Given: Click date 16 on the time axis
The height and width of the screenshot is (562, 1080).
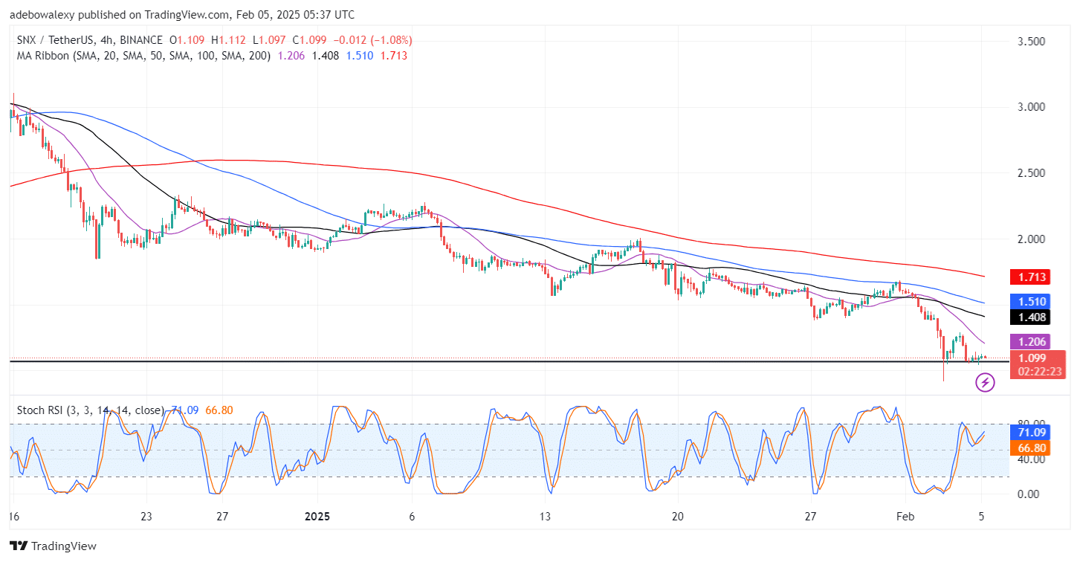Looking at the screenshot, I should click(13, 516).
